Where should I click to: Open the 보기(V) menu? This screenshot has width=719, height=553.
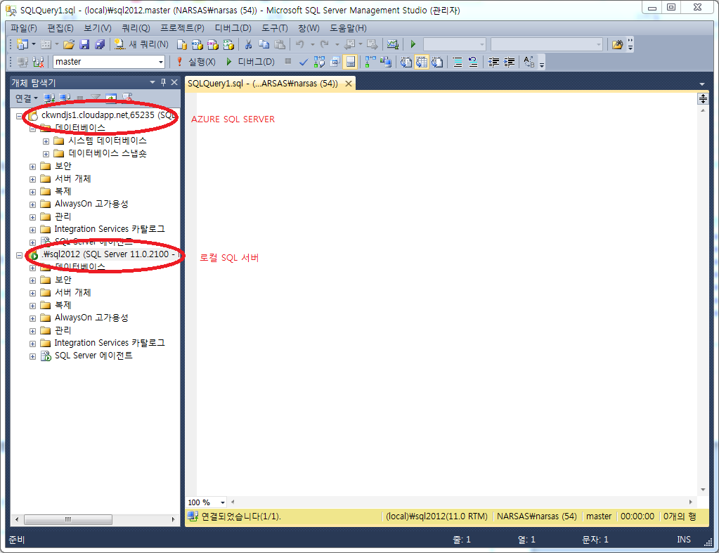pyautogui.click(x=97, y=28)
